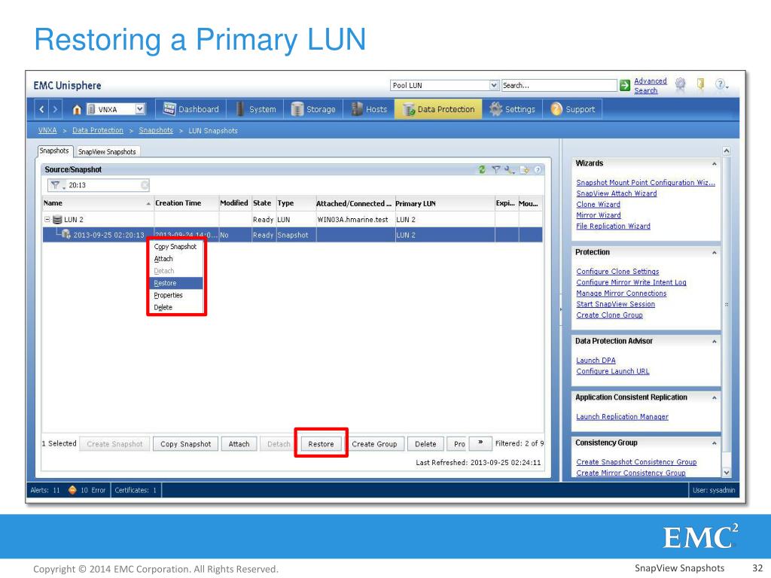Image resolution: width=771 pixels, height=578 pixels.
Task: Sort by the Creation Time column header
Action: tap(186, 203)
